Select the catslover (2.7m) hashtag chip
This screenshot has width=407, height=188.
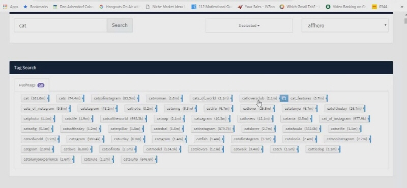point(259,129)
